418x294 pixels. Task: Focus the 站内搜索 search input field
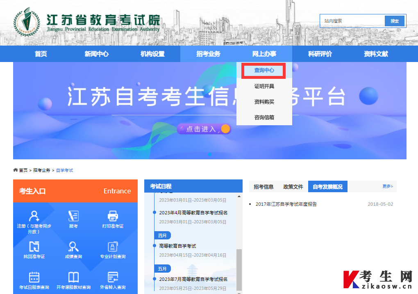point(353,21)
